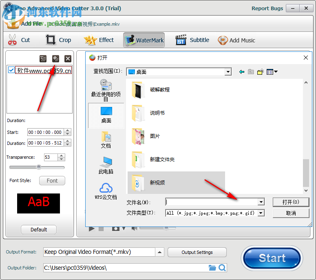Expand the Output Format dropdown arrow
The image size is (316, 280).
coord(159,252)
